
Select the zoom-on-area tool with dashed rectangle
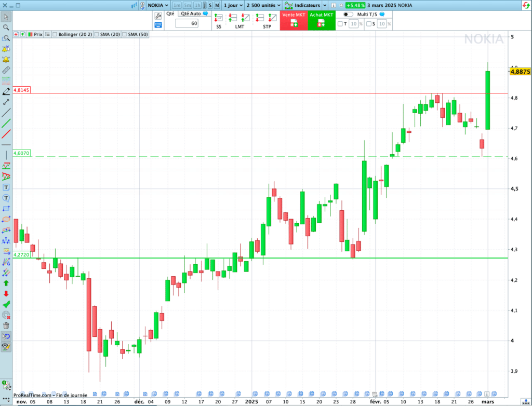(x=6, y=38)
